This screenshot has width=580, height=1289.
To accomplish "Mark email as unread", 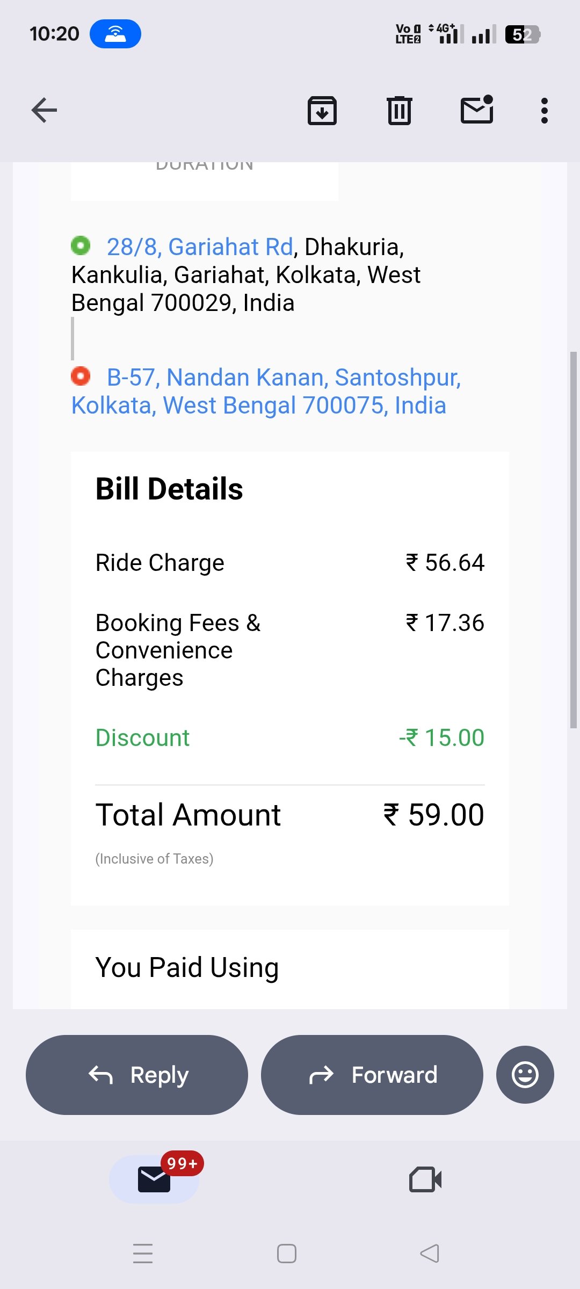I will [x=477, y=110].
